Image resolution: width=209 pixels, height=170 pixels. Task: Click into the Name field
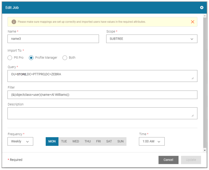pos(53,39)
